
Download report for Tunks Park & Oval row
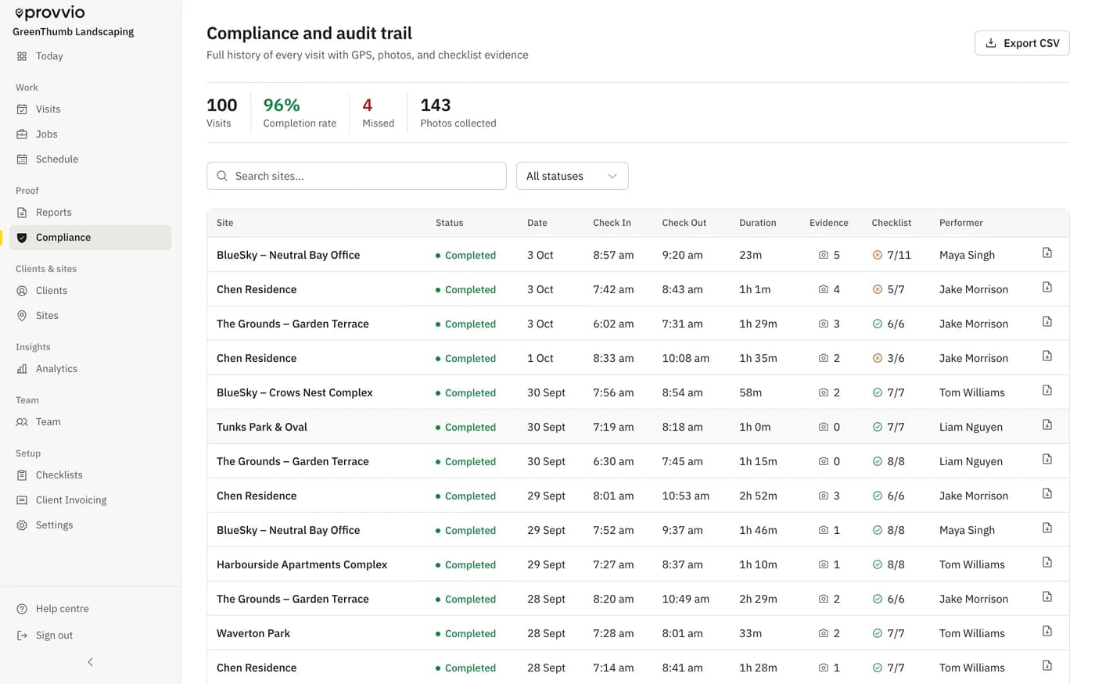coord(1047,424)
